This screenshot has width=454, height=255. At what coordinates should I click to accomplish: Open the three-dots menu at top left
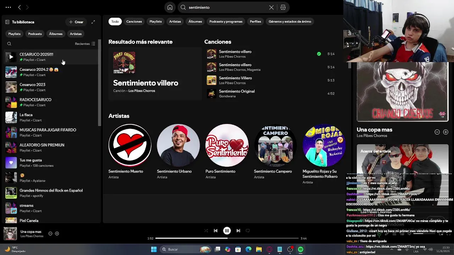[8, 7]
